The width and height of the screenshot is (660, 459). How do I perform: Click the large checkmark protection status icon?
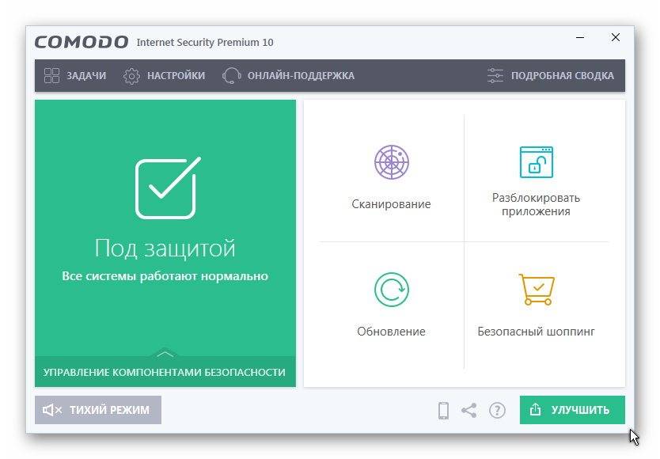pos(168,188)
